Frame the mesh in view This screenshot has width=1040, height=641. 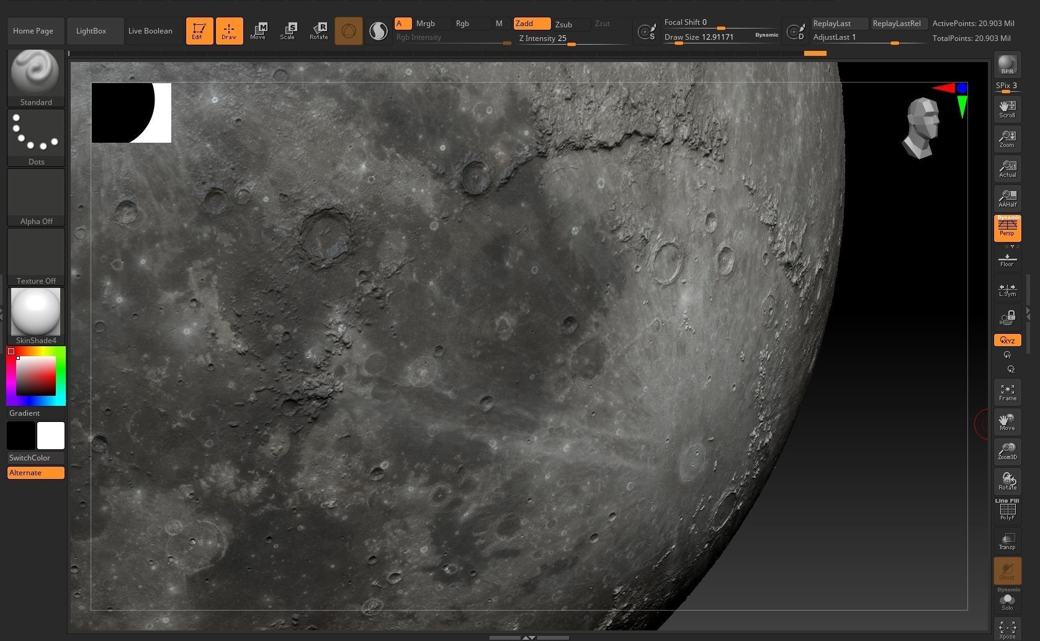coord(1007,392)
